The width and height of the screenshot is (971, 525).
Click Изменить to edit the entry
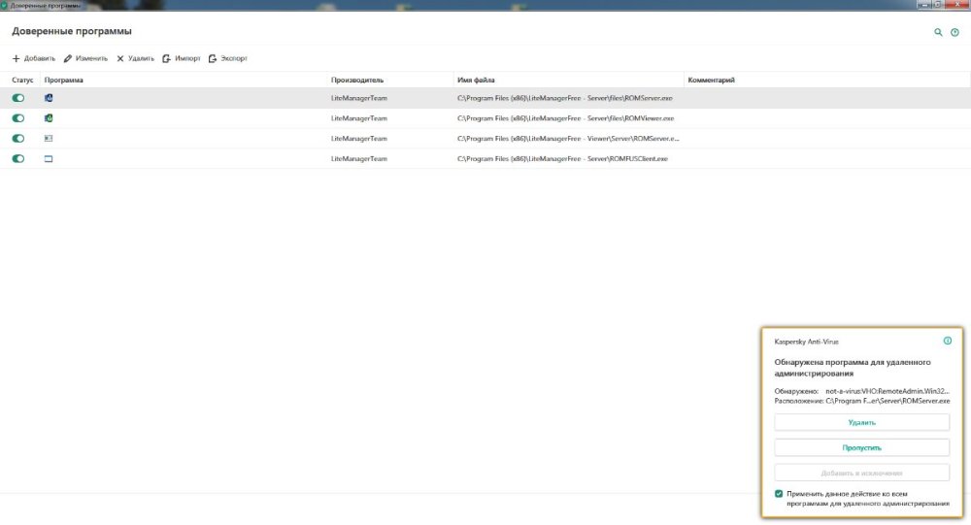tap(85, 58)
